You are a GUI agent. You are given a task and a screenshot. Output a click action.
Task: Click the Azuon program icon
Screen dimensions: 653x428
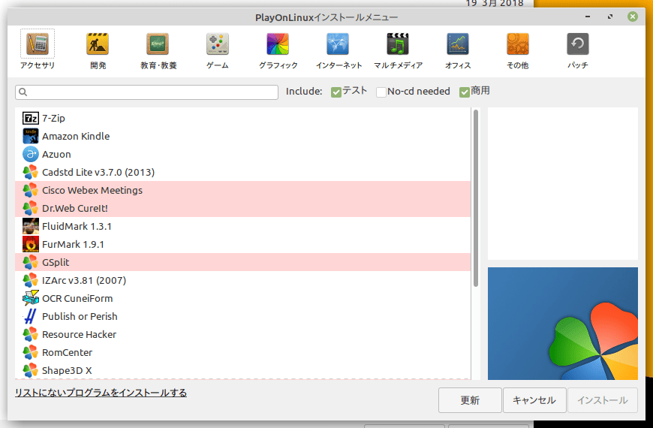coord(31,154)
